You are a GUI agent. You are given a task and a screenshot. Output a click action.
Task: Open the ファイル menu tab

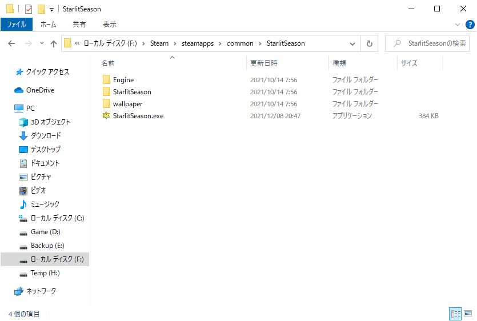click(x=17, y=25)
